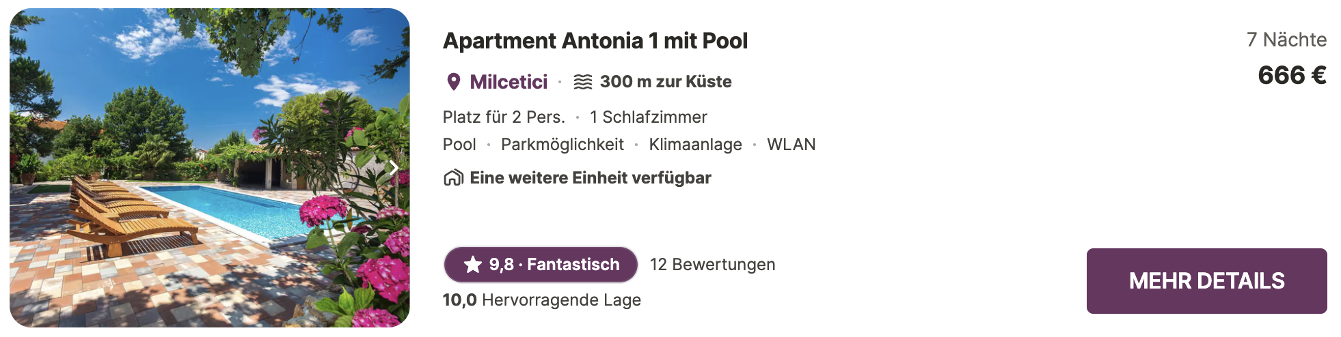Click the 10,0 Hervorragende Lage score

[542, 300]
